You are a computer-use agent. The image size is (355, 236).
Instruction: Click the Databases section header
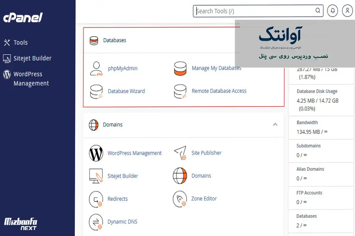(x=114, y=40)
